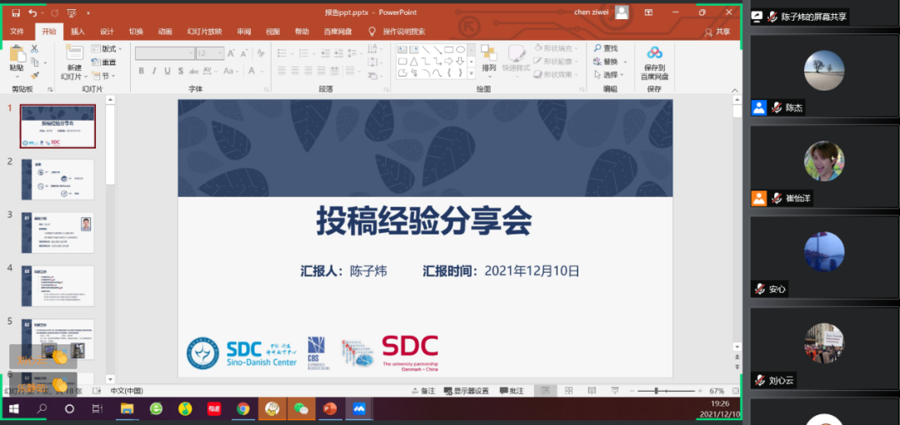This screenshot has width=900, height=425.
Task: Click the 粘贴 (Paste) clipboard icon
Action: (x=17, y=53)
